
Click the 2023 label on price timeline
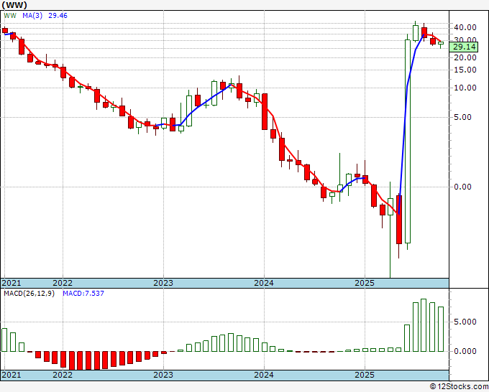click(x=163, y=283)
